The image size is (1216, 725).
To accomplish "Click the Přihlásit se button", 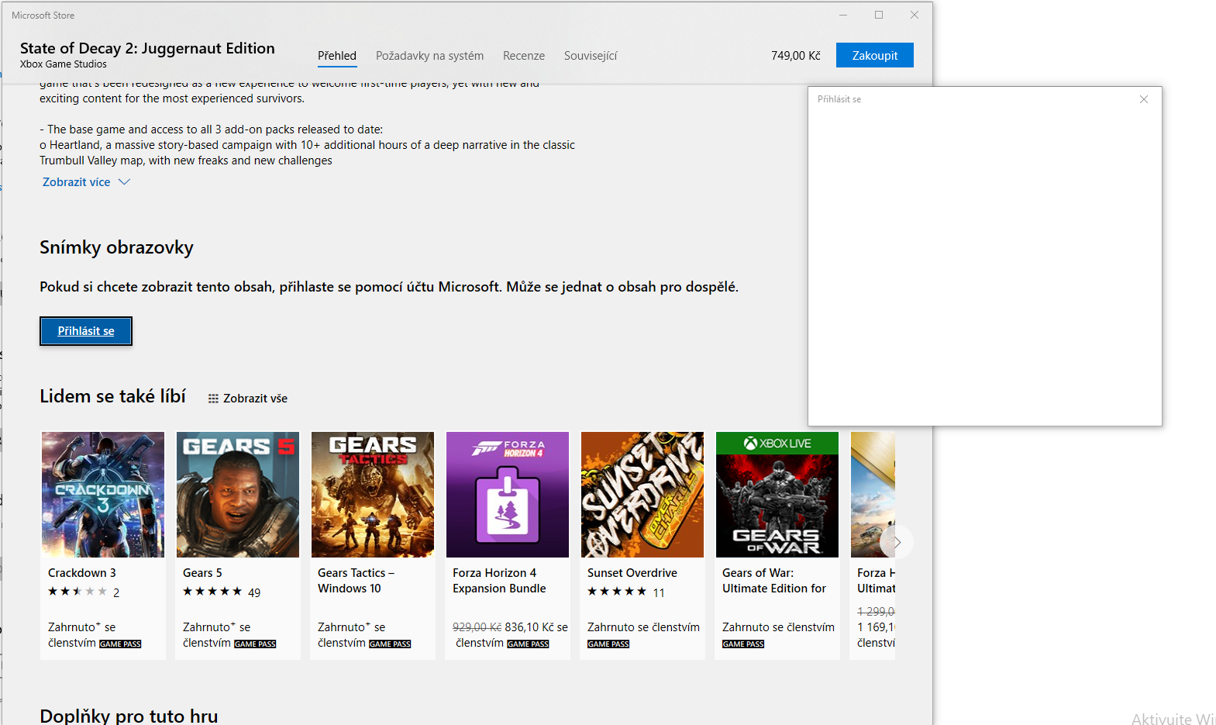I will pos(86,331).
